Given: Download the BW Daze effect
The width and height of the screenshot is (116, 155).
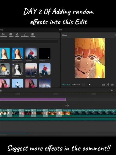Looking at the screenshot, I should point(21,73).
